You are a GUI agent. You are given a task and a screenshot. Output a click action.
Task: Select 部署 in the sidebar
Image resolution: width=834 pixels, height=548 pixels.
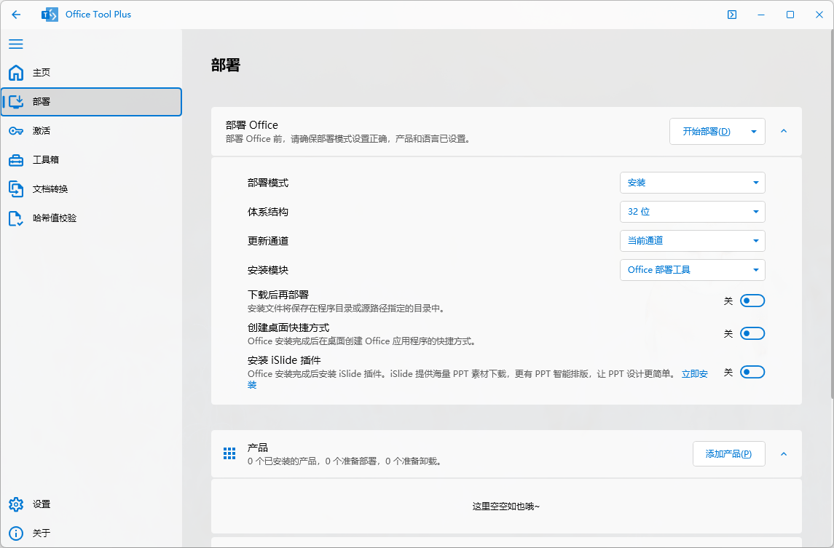[92, 101]
